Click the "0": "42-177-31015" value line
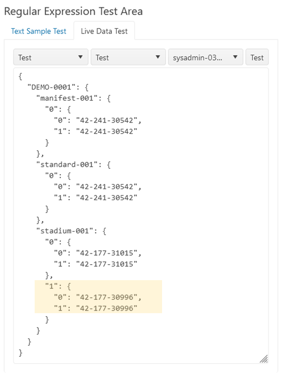282x376 pixels. coord(98,253)
